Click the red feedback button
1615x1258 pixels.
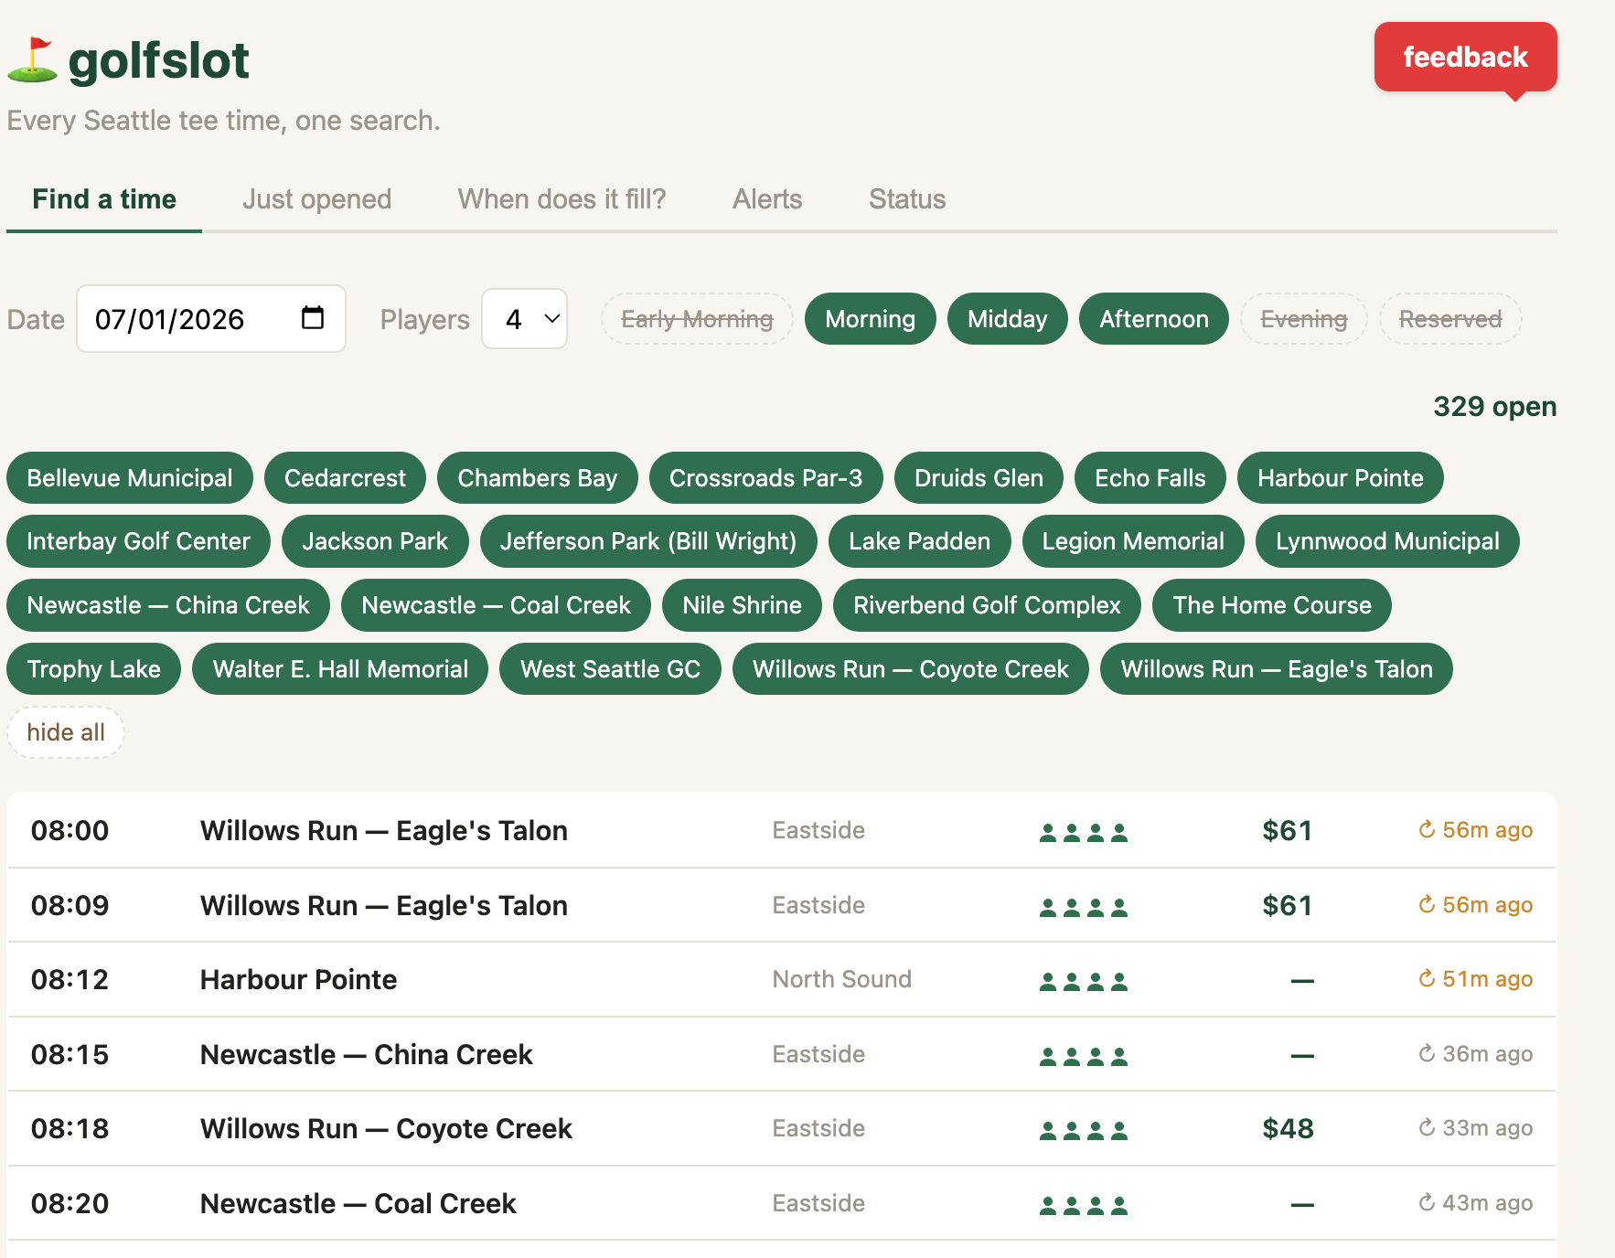point(1465,57)
